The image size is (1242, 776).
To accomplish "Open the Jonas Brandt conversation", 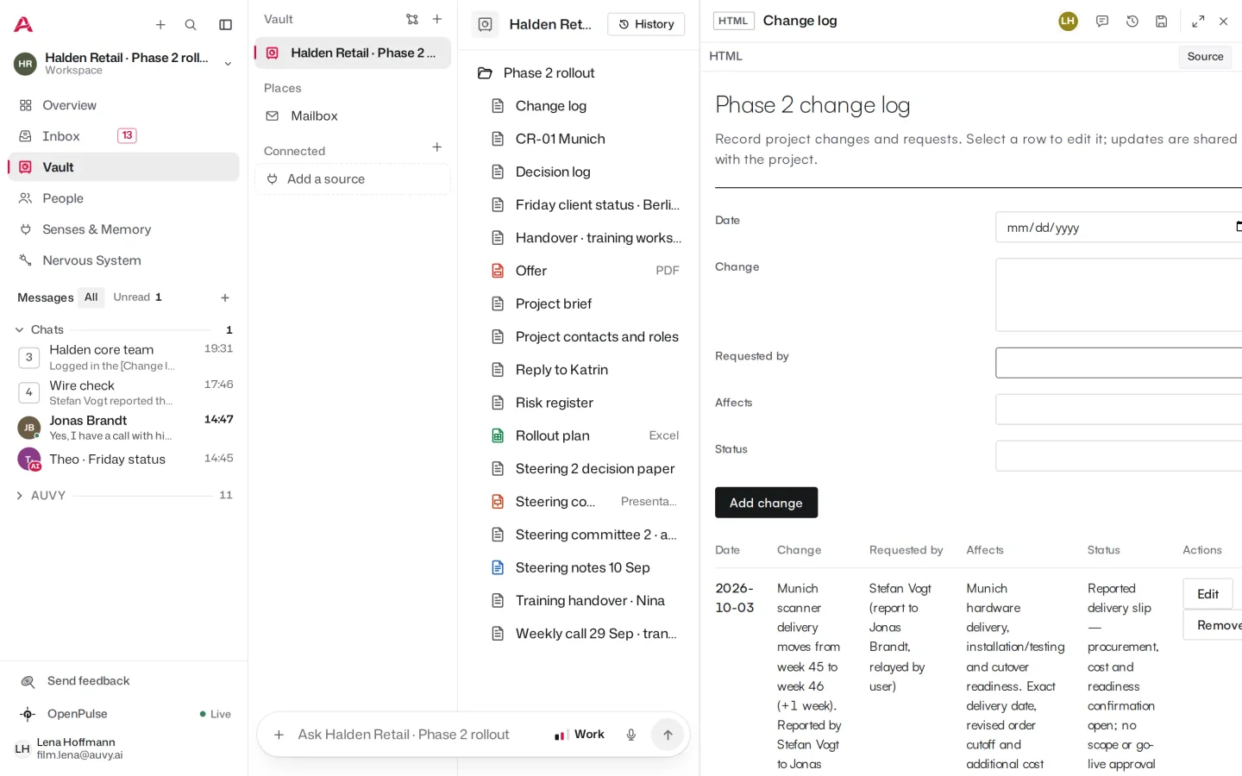I will point(125,428).
